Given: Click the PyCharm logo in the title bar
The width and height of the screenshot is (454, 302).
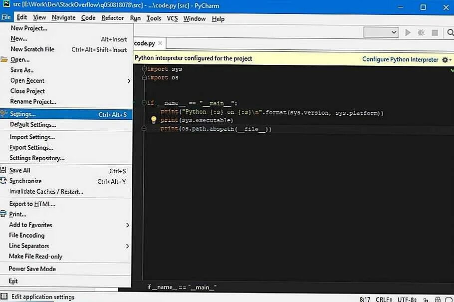Looking at the screenshot, I should [x=6, y=4].
